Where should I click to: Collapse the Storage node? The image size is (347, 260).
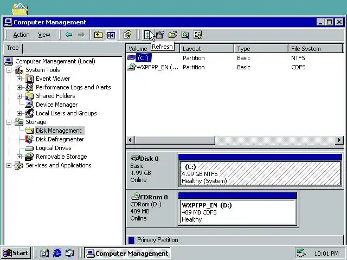(x=9, y=122)
